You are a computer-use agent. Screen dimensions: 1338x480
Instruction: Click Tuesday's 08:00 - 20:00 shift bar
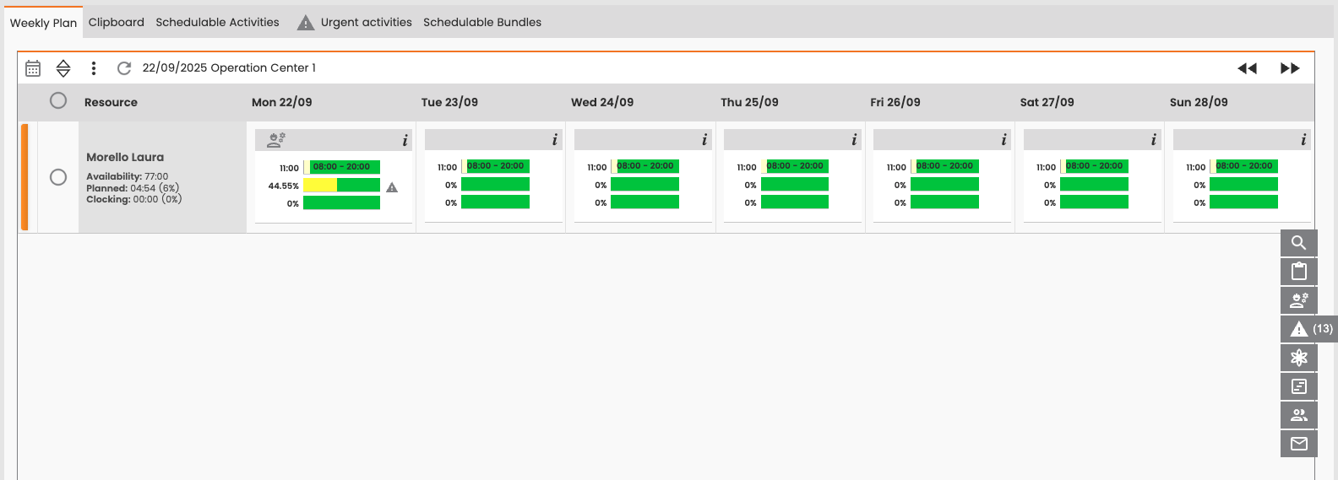point(497,166)
